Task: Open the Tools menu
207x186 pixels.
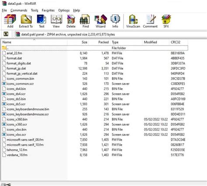Action: tap(34, 10)
